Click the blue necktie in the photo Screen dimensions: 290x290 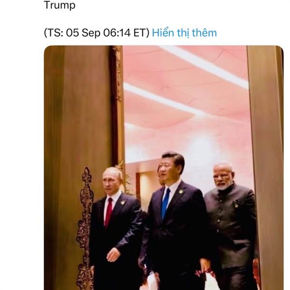pyautogui.click(x=165, y=203)
